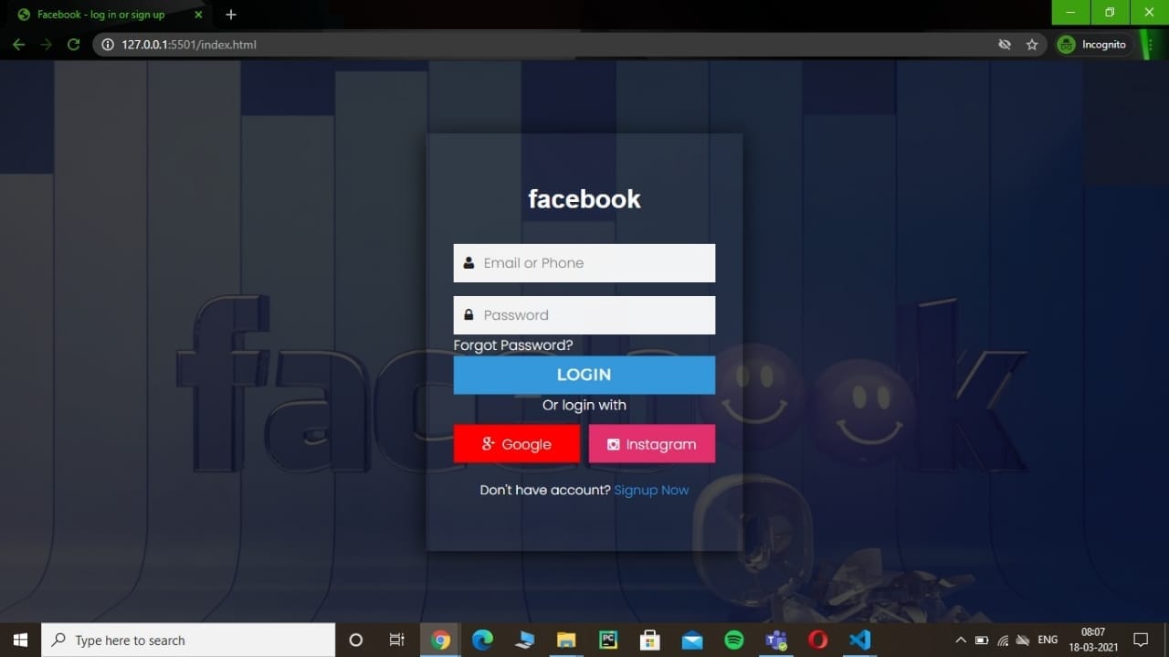Launch Visual Studio Code from the taskbar

(x=859, y=640)
